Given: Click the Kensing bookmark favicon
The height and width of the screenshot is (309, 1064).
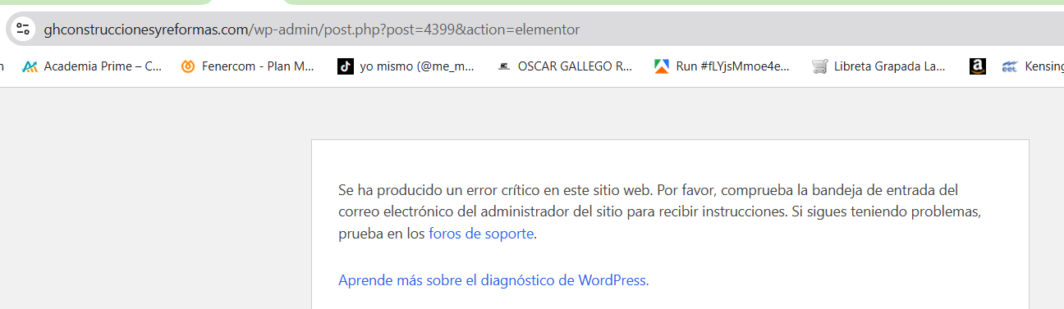Looking at the screenshot, I should pyautogui.click(x=1010, y=67).
